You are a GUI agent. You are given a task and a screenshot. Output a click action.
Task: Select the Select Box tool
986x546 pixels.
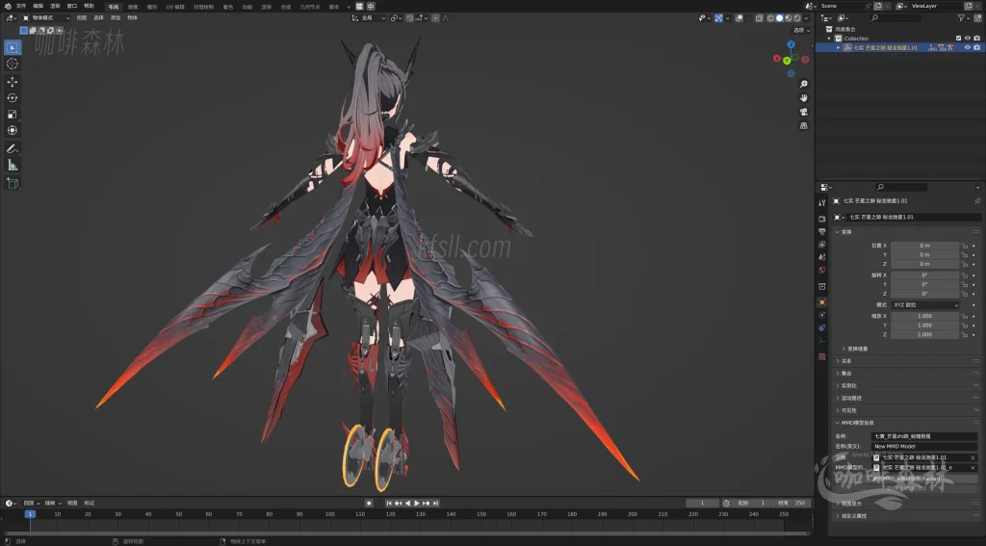pyautogui.click(x=12, y=47)
